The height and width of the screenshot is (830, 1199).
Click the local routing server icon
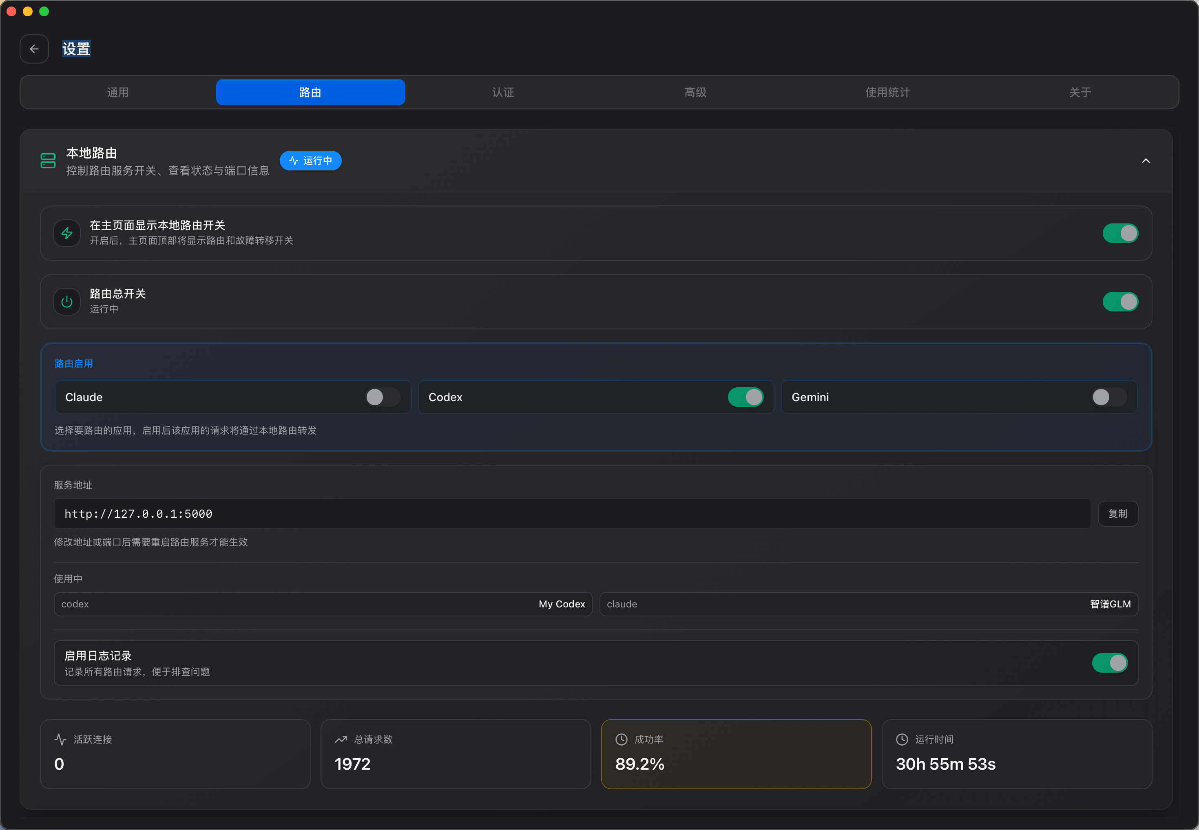[48, 161]
